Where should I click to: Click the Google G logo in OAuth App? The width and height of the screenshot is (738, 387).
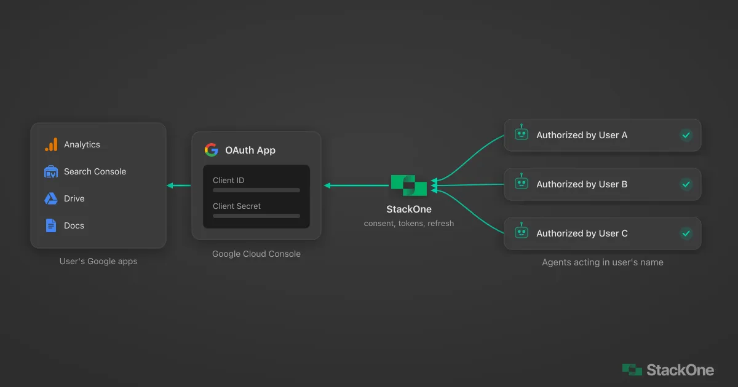coord(212,150)
